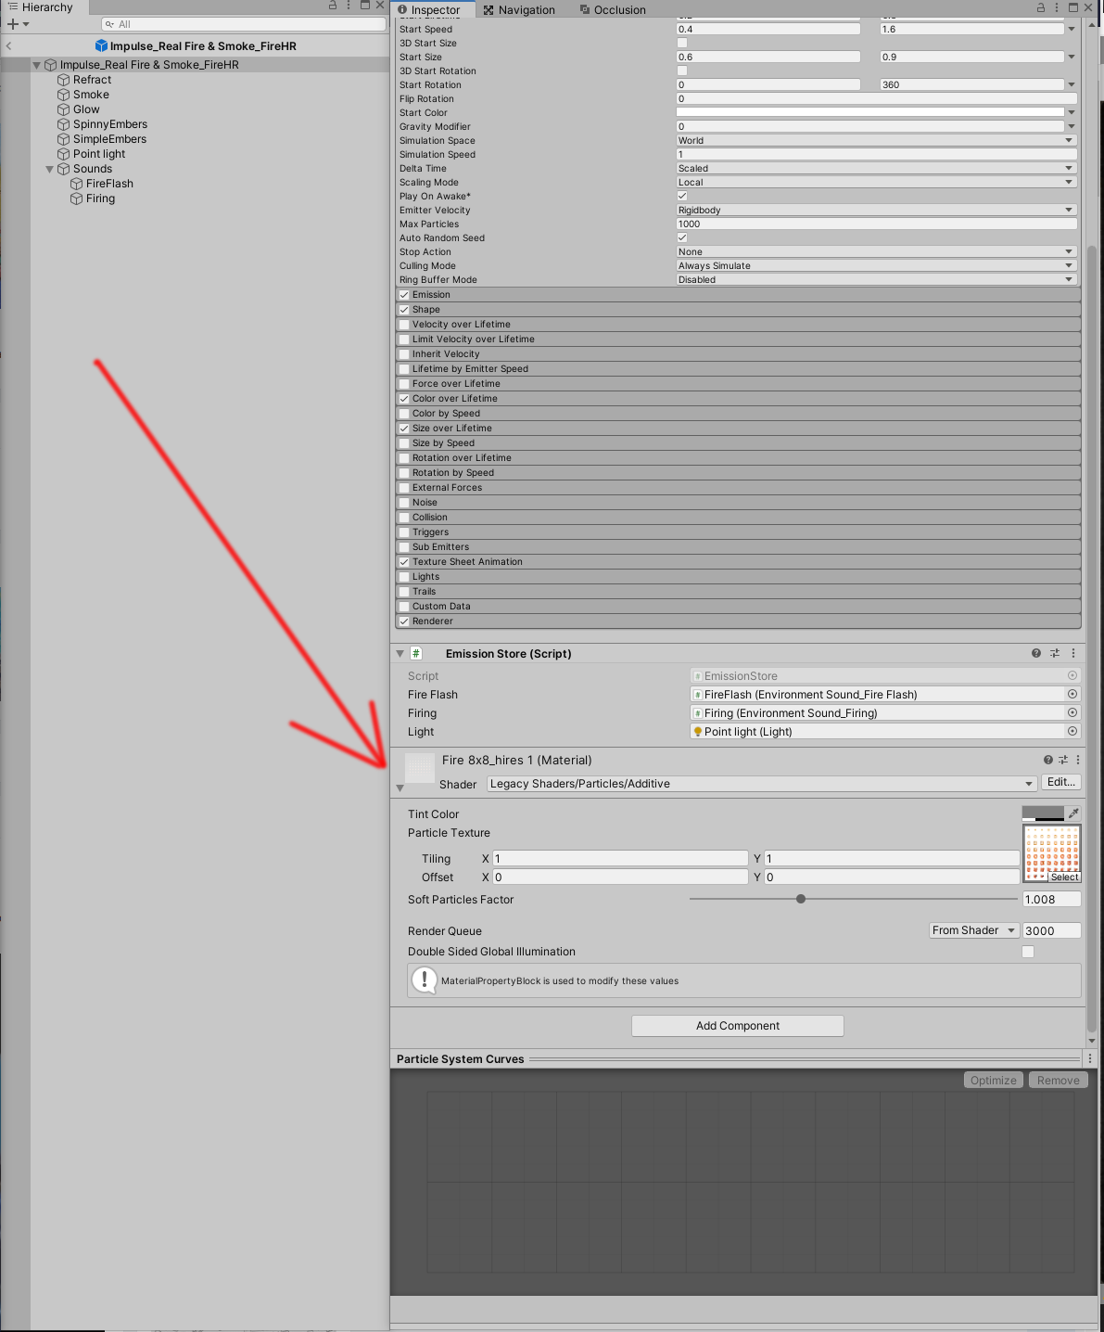Enable the Noise module checkbox

coord(404,502)
